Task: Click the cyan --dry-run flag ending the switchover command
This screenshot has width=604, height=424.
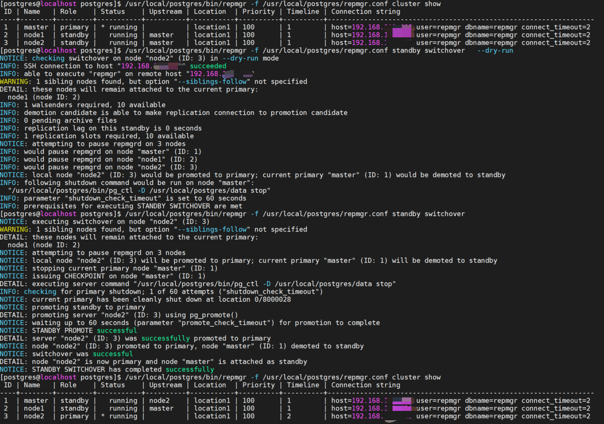Action: pyautogui.click(x=495, y=50)
